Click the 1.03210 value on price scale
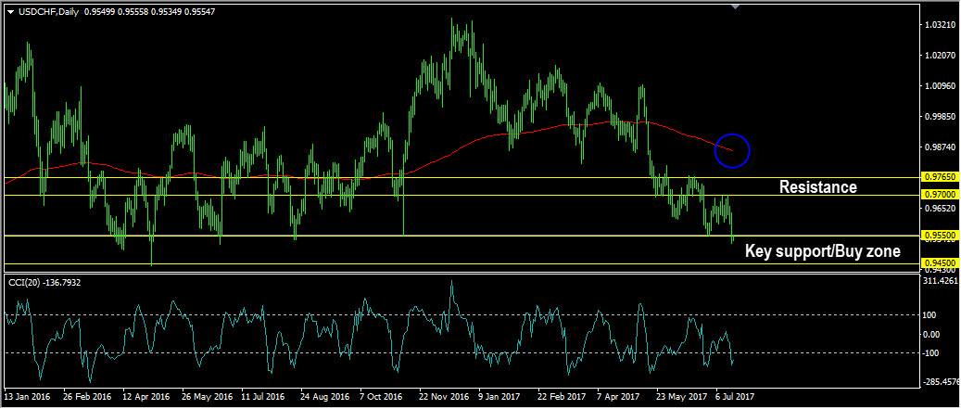 pos(939,25)
